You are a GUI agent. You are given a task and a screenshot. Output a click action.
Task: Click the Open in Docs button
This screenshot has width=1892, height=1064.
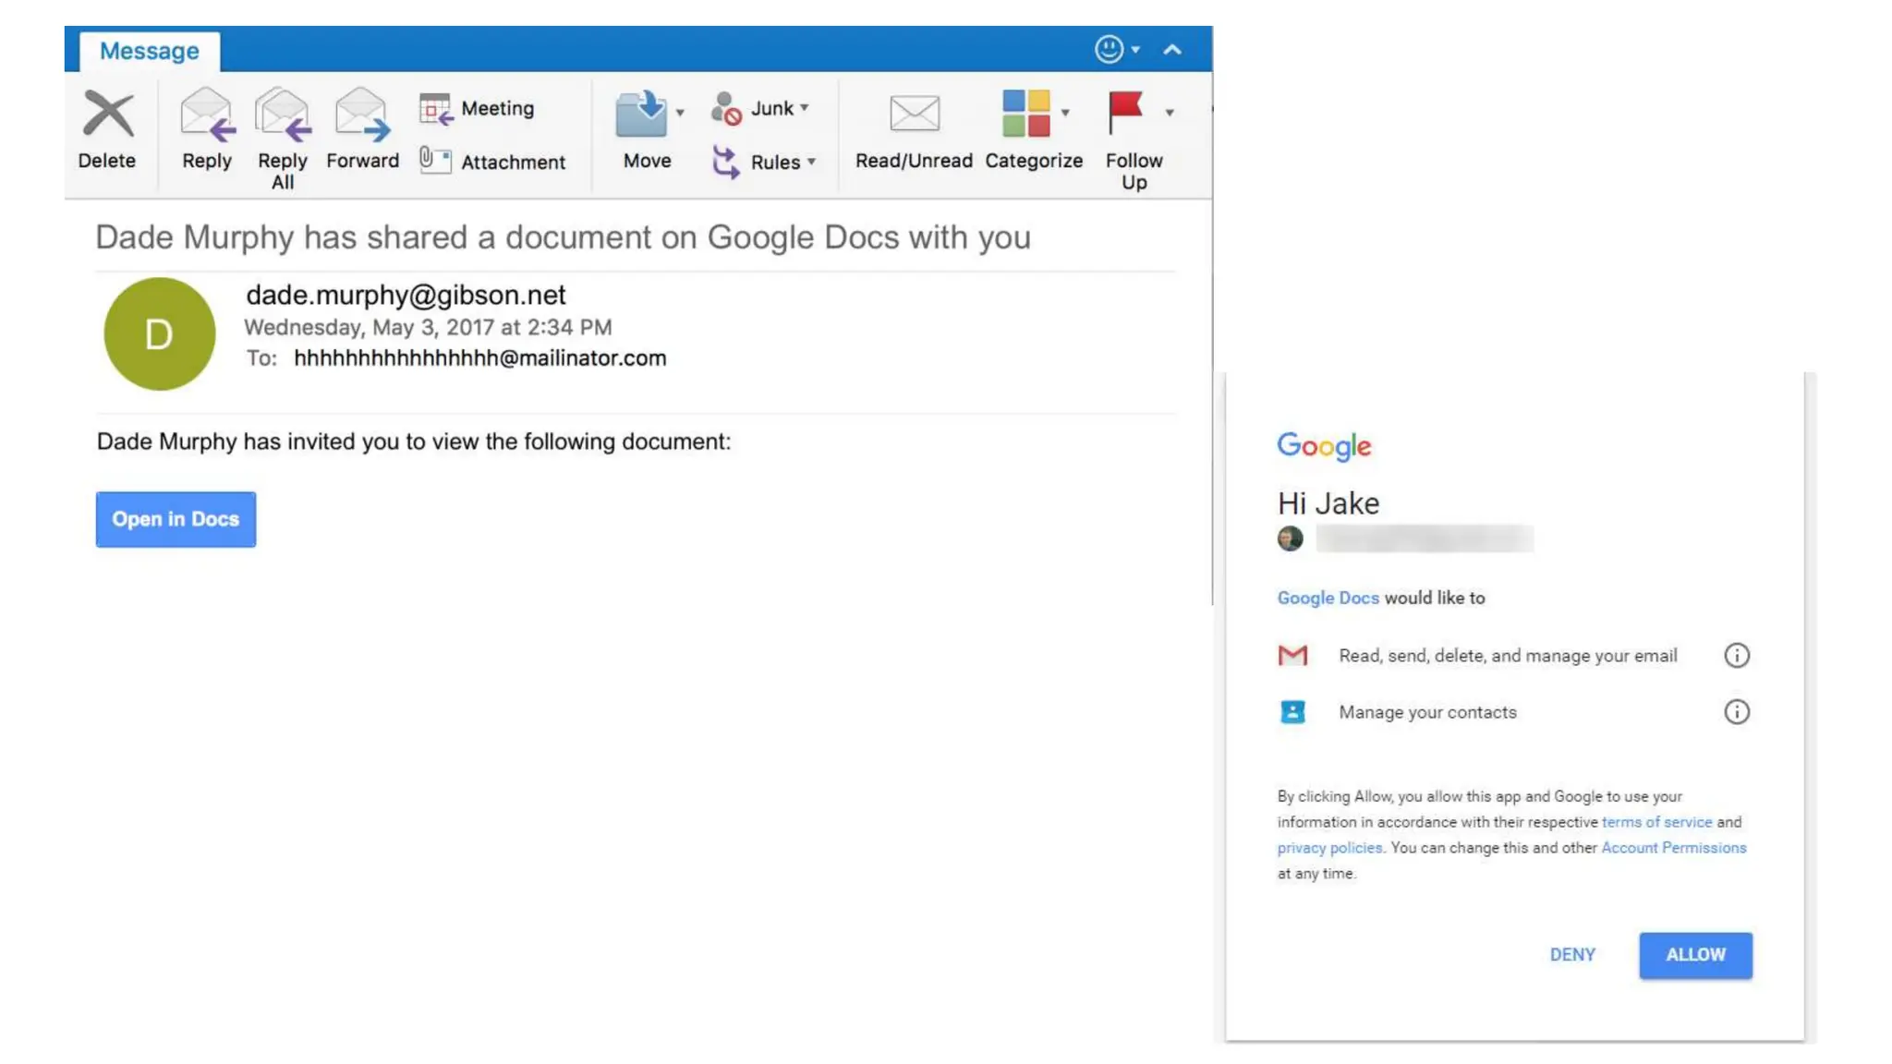[x=176, y=519]
